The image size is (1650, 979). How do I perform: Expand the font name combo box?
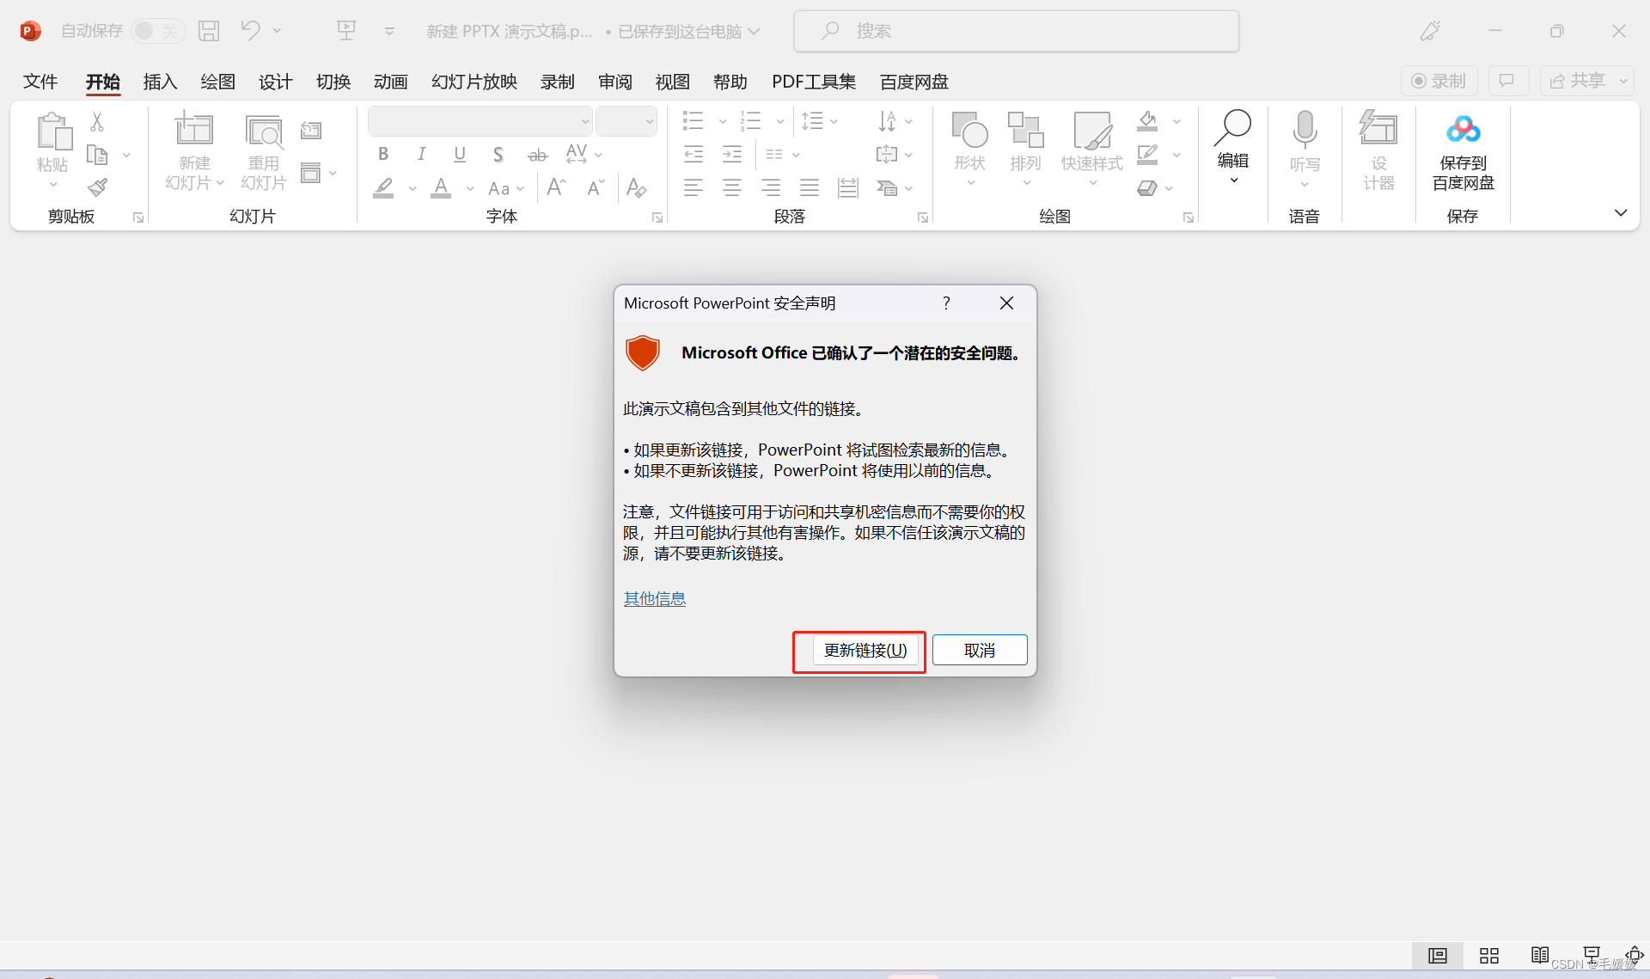click(585, 121)
